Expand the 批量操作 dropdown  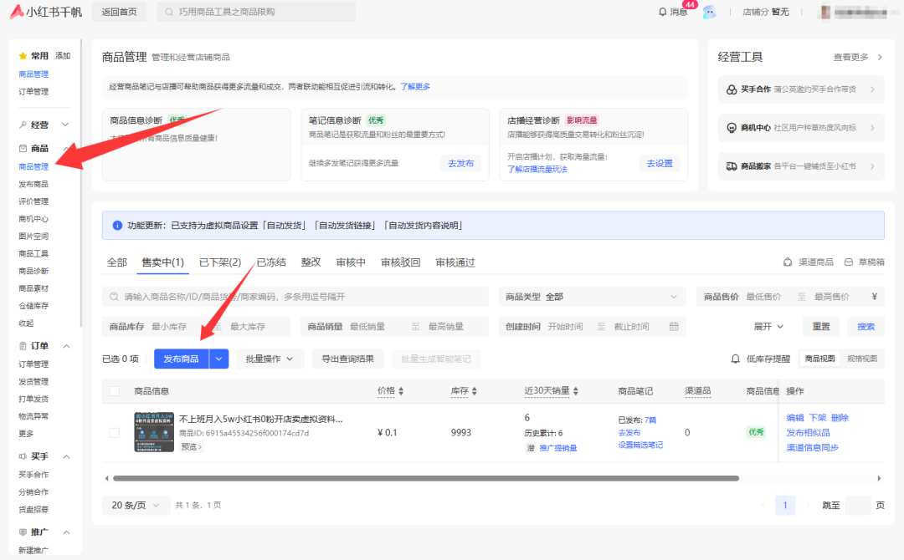[x=270, y=359]
